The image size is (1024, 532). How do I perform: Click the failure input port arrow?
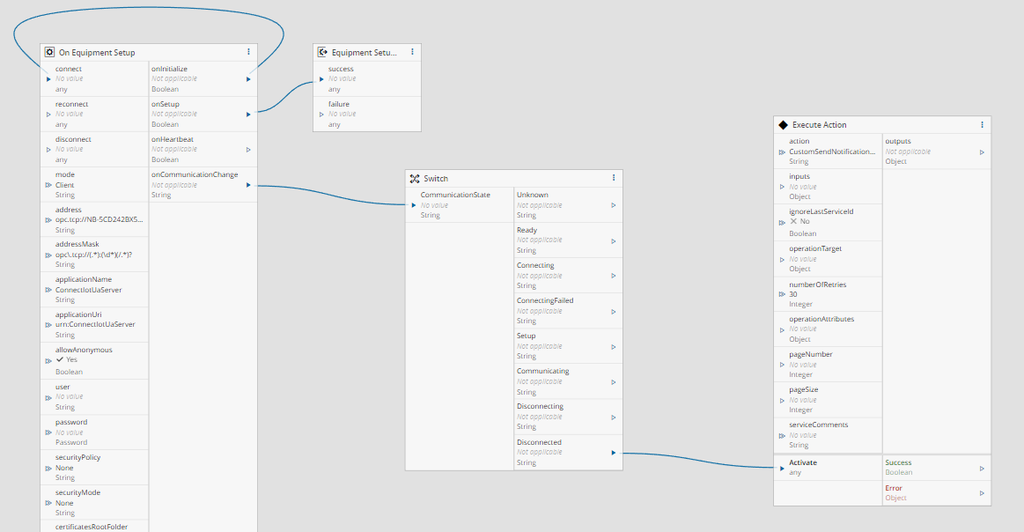click(321, 115)
